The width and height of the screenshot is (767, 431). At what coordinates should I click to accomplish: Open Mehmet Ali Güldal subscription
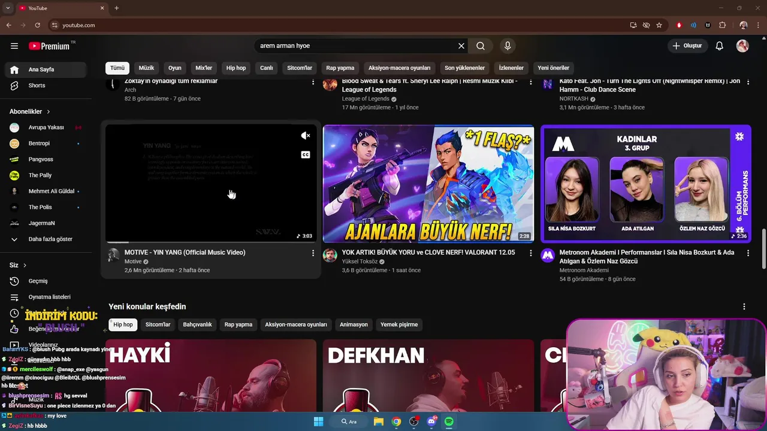click(46, 192)
